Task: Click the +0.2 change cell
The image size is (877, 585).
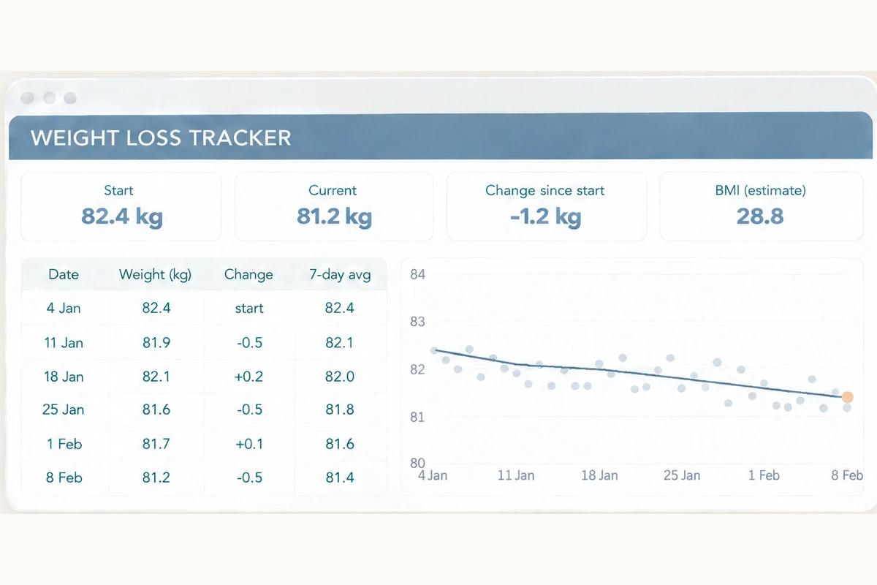Action: coord(249,377)
